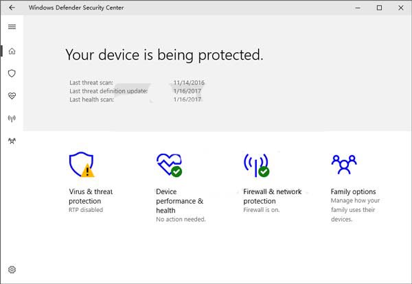Click the Last health scan label
Screen dimensions: 412x284
tap(91, 99)
